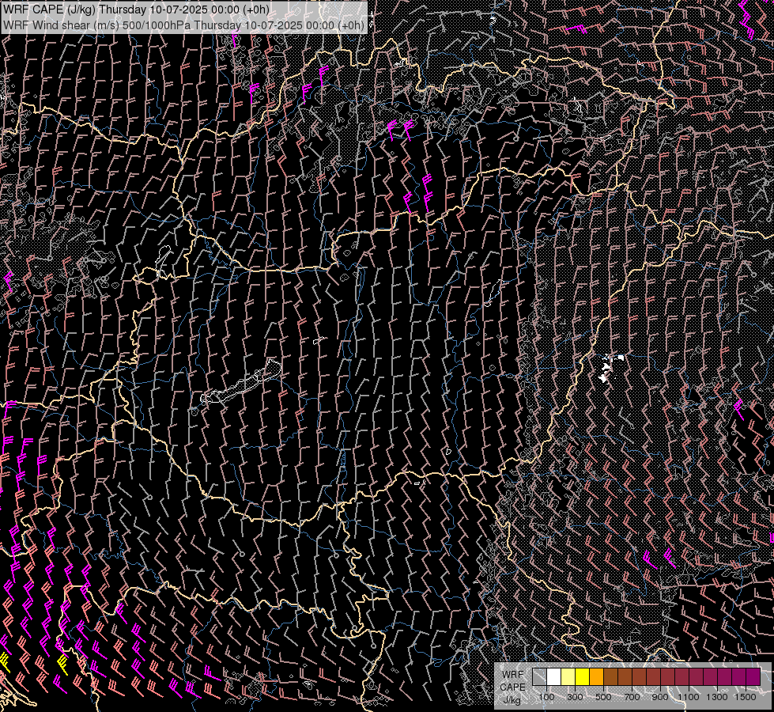Pick the 1300–1400 J/kg legend swatch
The height and width of the screenshot is (712, 774).
click(x=725, y=677)
